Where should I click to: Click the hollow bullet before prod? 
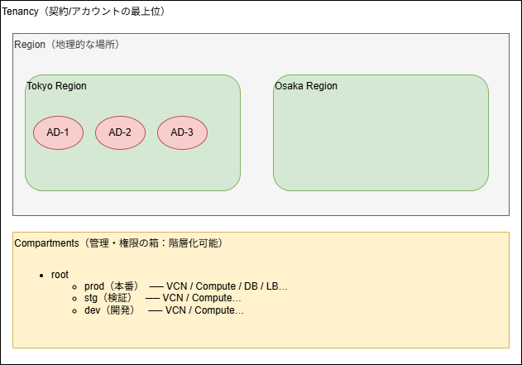coord(75,287)
